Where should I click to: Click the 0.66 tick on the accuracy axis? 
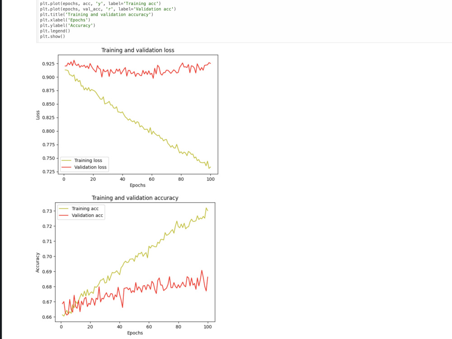47,317
